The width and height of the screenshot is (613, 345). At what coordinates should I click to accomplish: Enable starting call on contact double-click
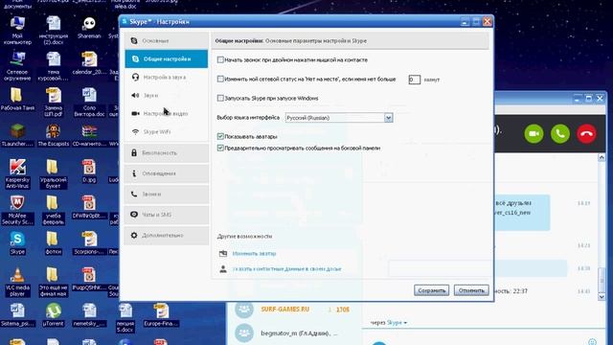(220, 59)
